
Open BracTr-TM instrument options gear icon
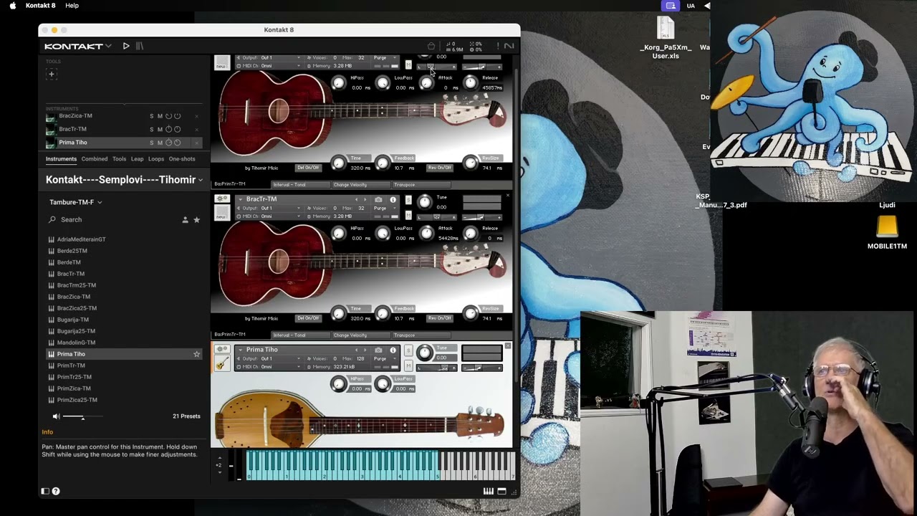pos(222,199)
